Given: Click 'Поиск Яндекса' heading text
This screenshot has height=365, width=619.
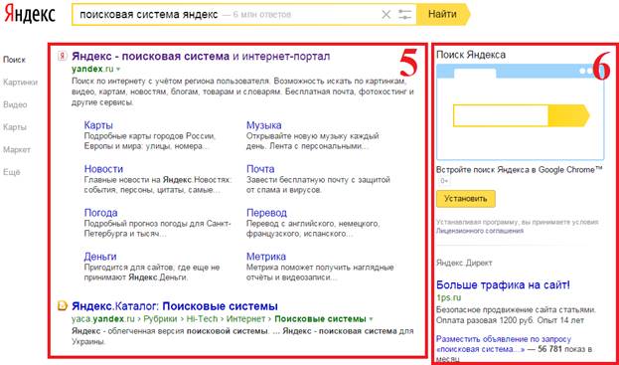Looking at the screenshot, I should [471, 55].
